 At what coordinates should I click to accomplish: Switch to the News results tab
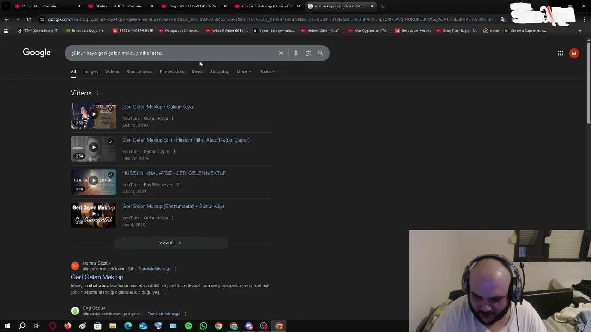197,72
